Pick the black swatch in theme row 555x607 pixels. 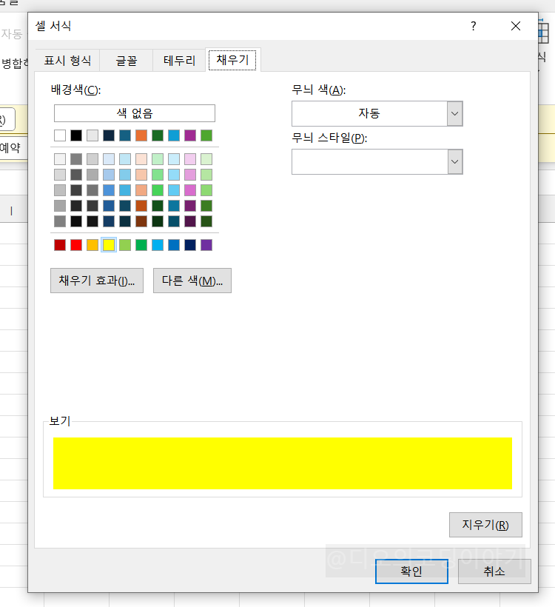pos(76,135)
